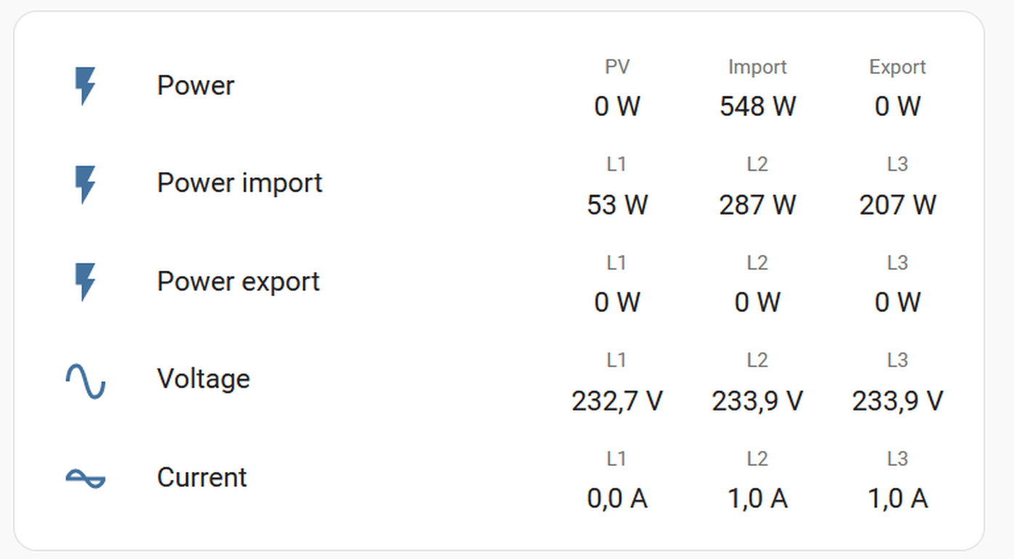Show the L1 voltage 232,7 V details
Image resolution: width=1014 pixels, height=559 pixels.
pos(617,401)
